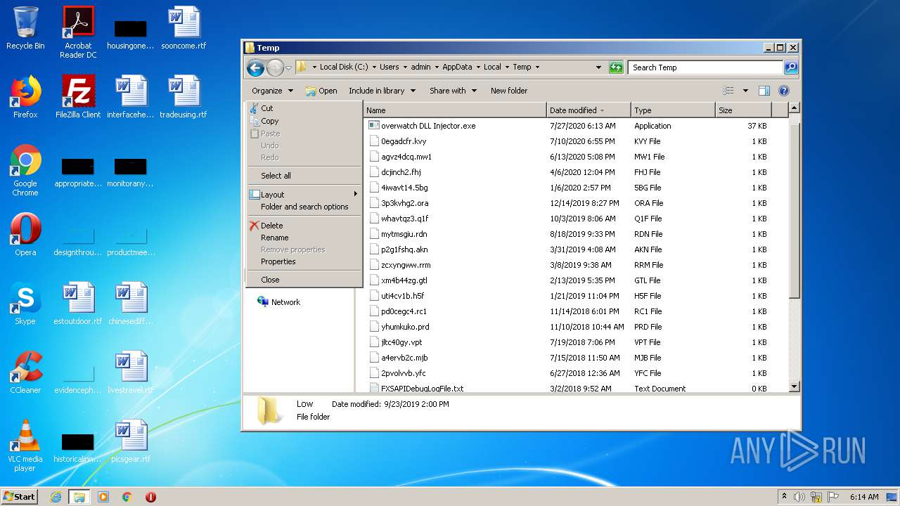Select estoutdoor.rtf desktop document

click(78, 304)
